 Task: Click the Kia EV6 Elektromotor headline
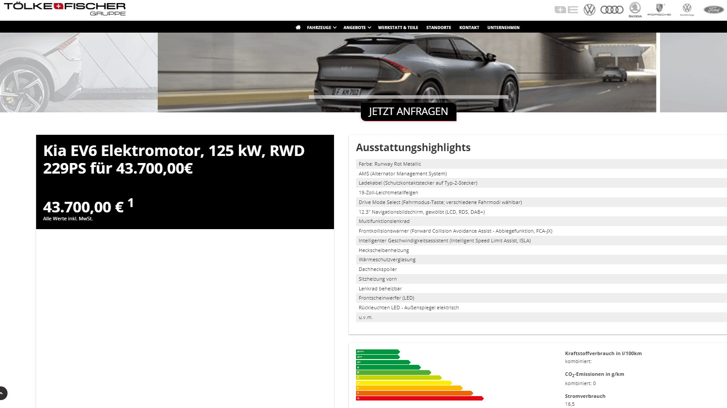pos(174,159)
